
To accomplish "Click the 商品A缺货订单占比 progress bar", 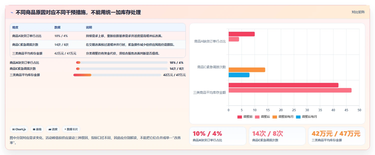I will [122, 62].
